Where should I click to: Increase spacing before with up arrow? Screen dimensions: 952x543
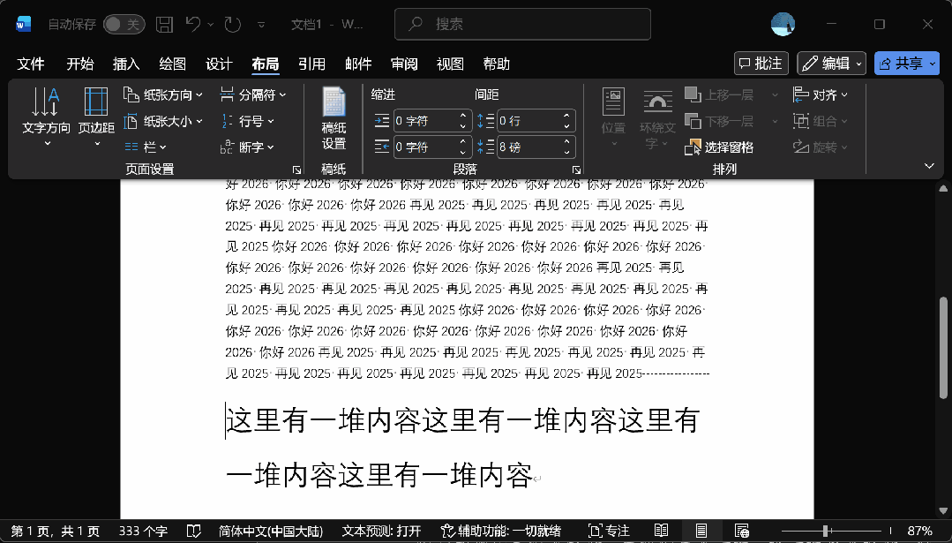coord(566,116)
